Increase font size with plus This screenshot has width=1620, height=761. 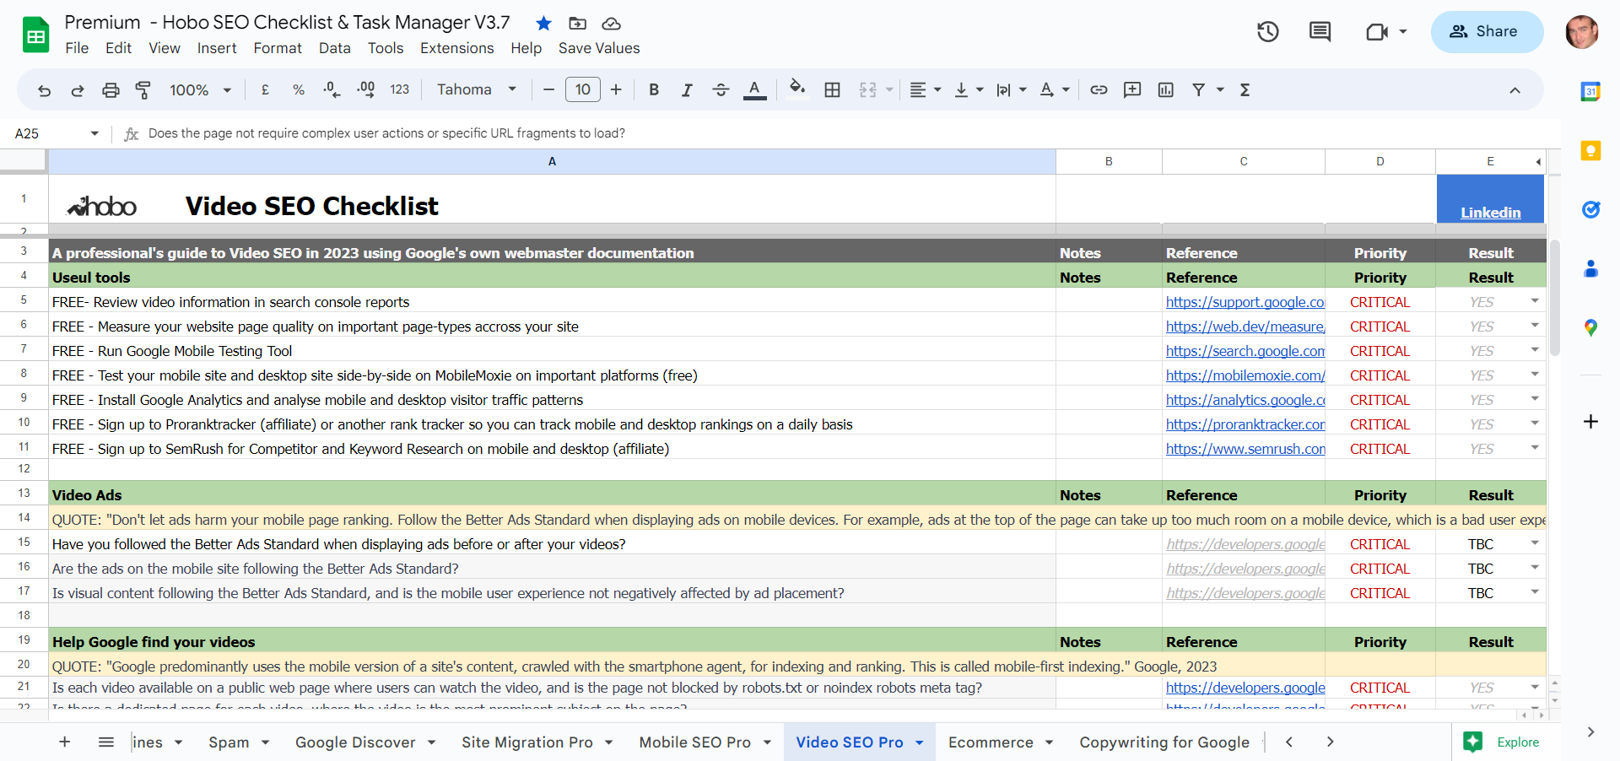pos(616,90)
